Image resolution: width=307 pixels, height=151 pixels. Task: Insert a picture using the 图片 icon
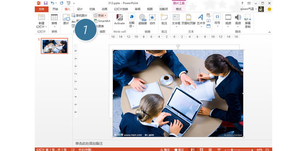[66, 19]
